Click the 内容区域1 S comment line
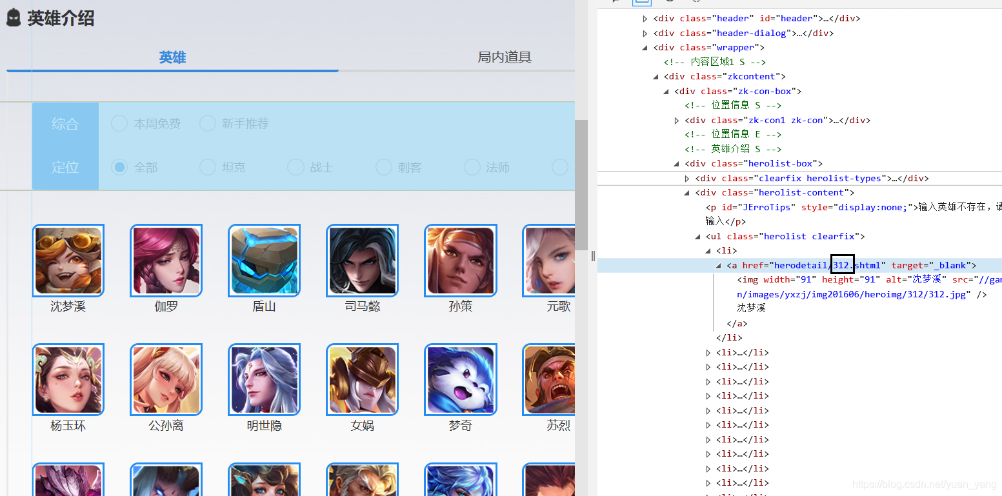The image size is (1002, 496). [714, 62]
